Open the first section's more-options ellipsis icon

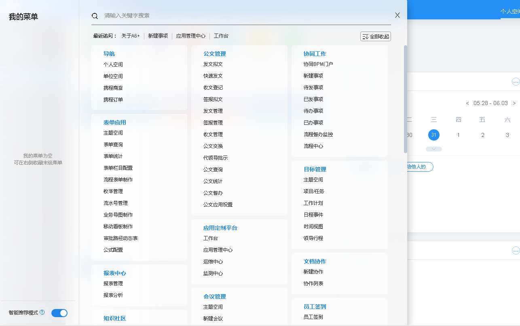click(516, 82)
